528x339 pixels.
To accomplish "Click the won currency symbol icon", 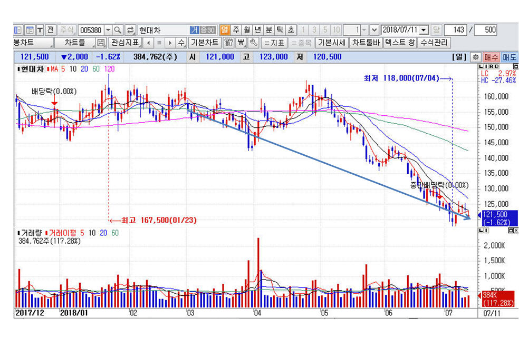I will coord(241,43).
